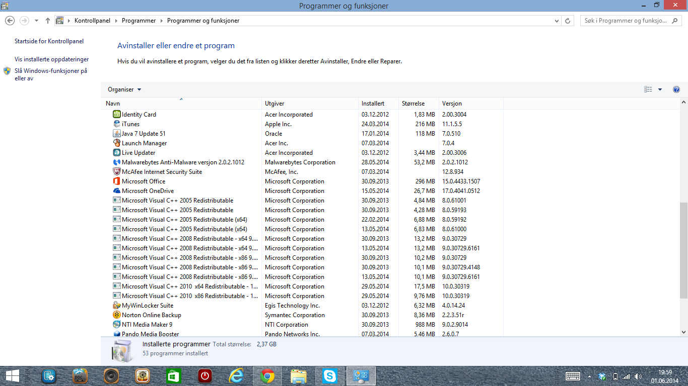Open the Windows Store taskbar icon
The image size is (688, 386).
point(174,375)
